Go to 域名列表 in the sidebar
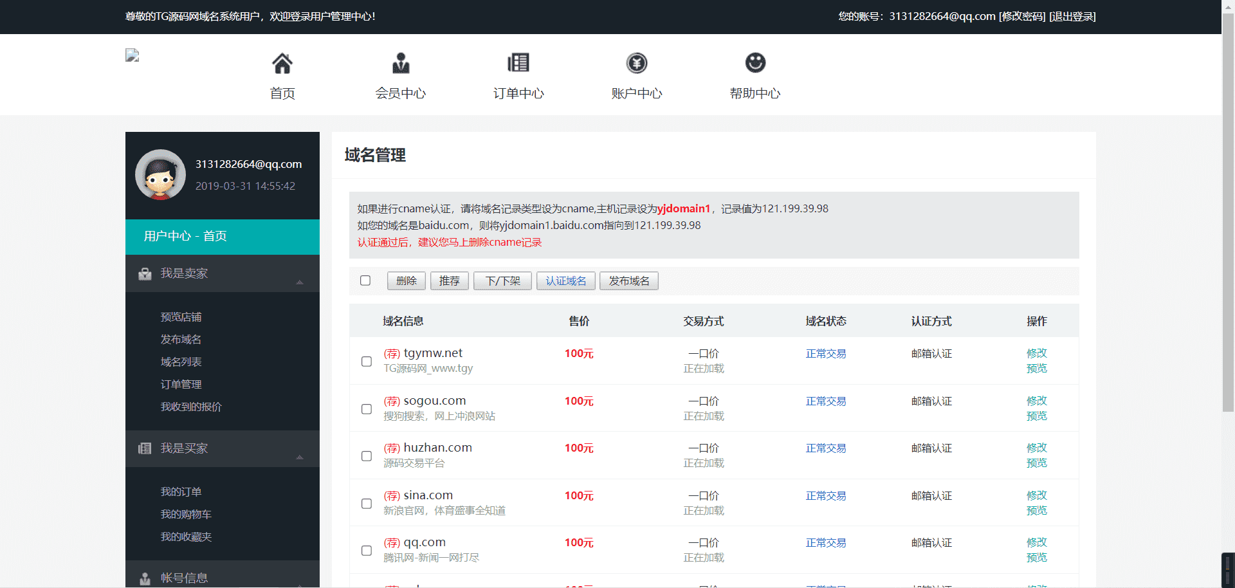 [x=181, y=362]
